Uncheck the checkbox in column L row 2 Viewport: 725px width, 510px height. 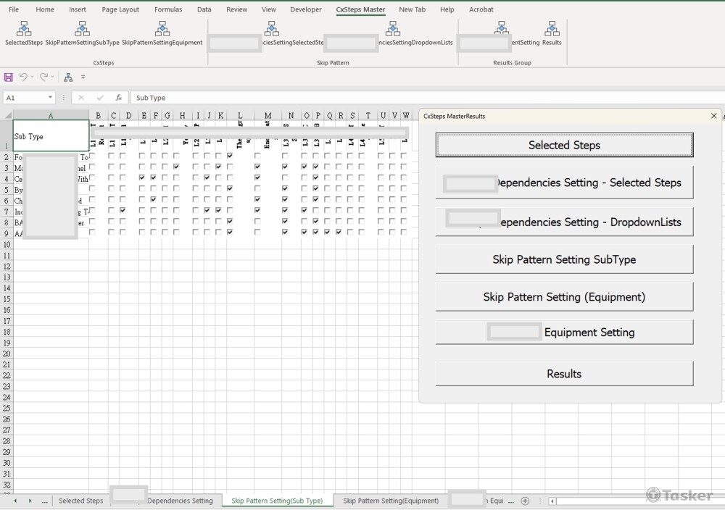coord(230,156)
